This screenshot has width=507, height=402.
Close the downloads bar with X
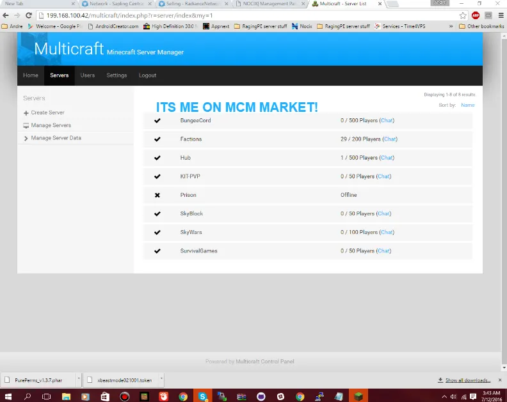point(500,380)
